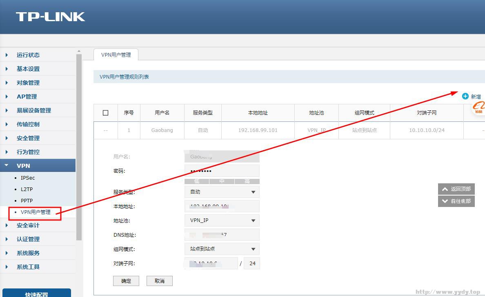Click the subnet mask field showing 24

coord(252,263)
